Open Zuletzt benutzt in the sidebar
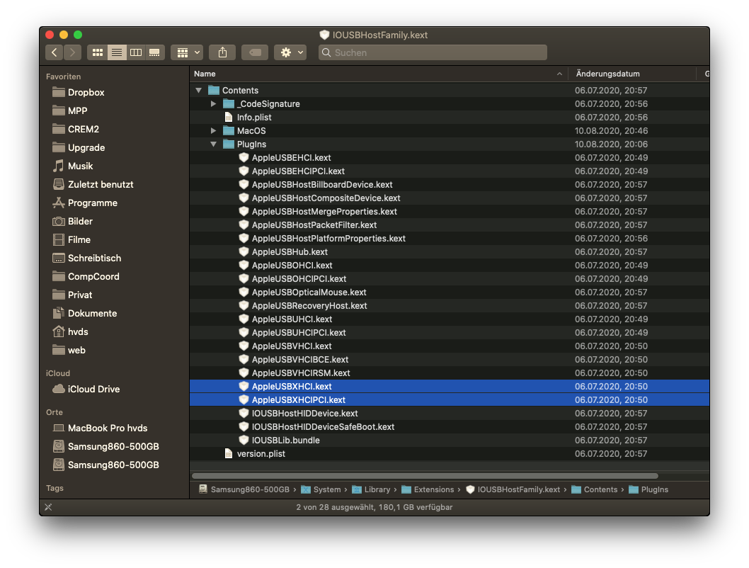The width and height of the screenshot is (749, 568). 101,184
